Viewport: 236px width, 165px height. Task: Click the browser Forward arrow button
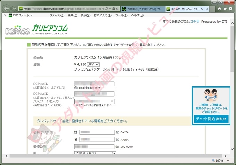[x=14, y=9]
